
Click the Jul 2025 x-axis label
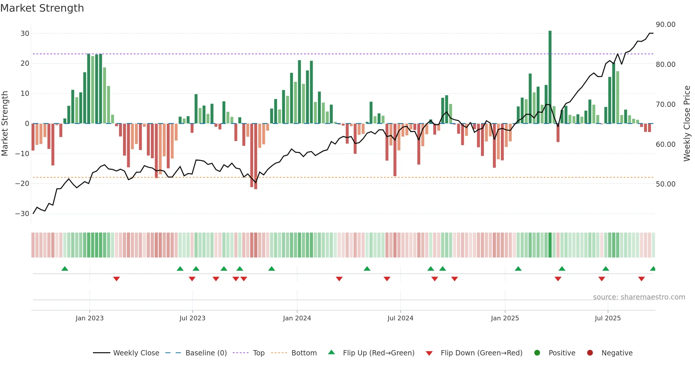click(608, 318)
